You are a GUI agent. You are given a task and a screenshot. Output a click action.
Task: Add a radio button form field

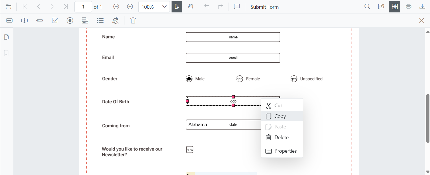(x=70, y=20)
